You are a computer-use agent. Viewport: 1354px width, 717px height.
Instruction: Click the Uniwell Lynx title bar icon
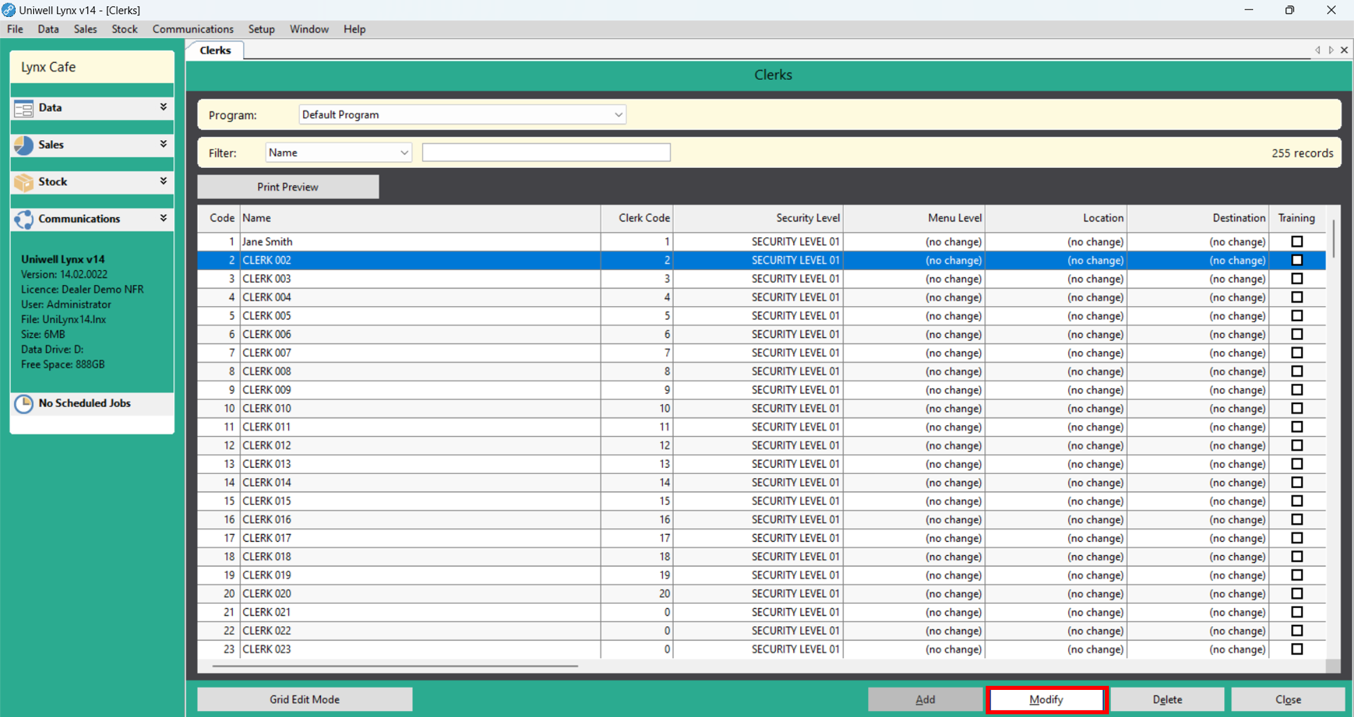pyautogui.click(x=8, y=10)
